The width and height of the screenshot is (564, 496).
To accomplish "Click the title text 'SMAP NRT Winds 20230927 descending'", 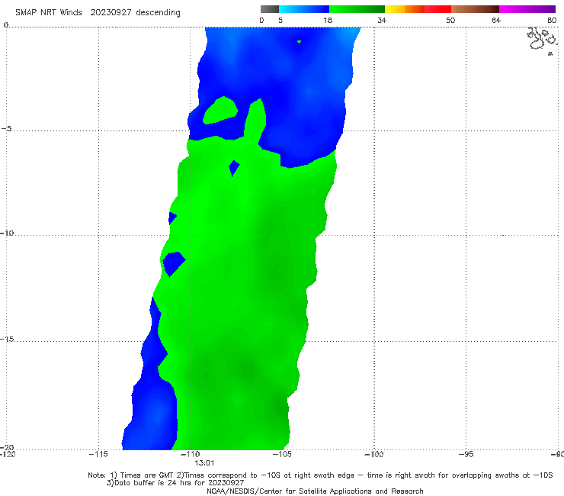I will coord(98,12).
